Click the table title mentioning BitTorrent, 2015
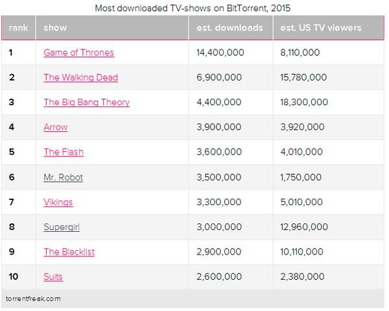This screenshot has height=311, width=389. tap(193, 8)
